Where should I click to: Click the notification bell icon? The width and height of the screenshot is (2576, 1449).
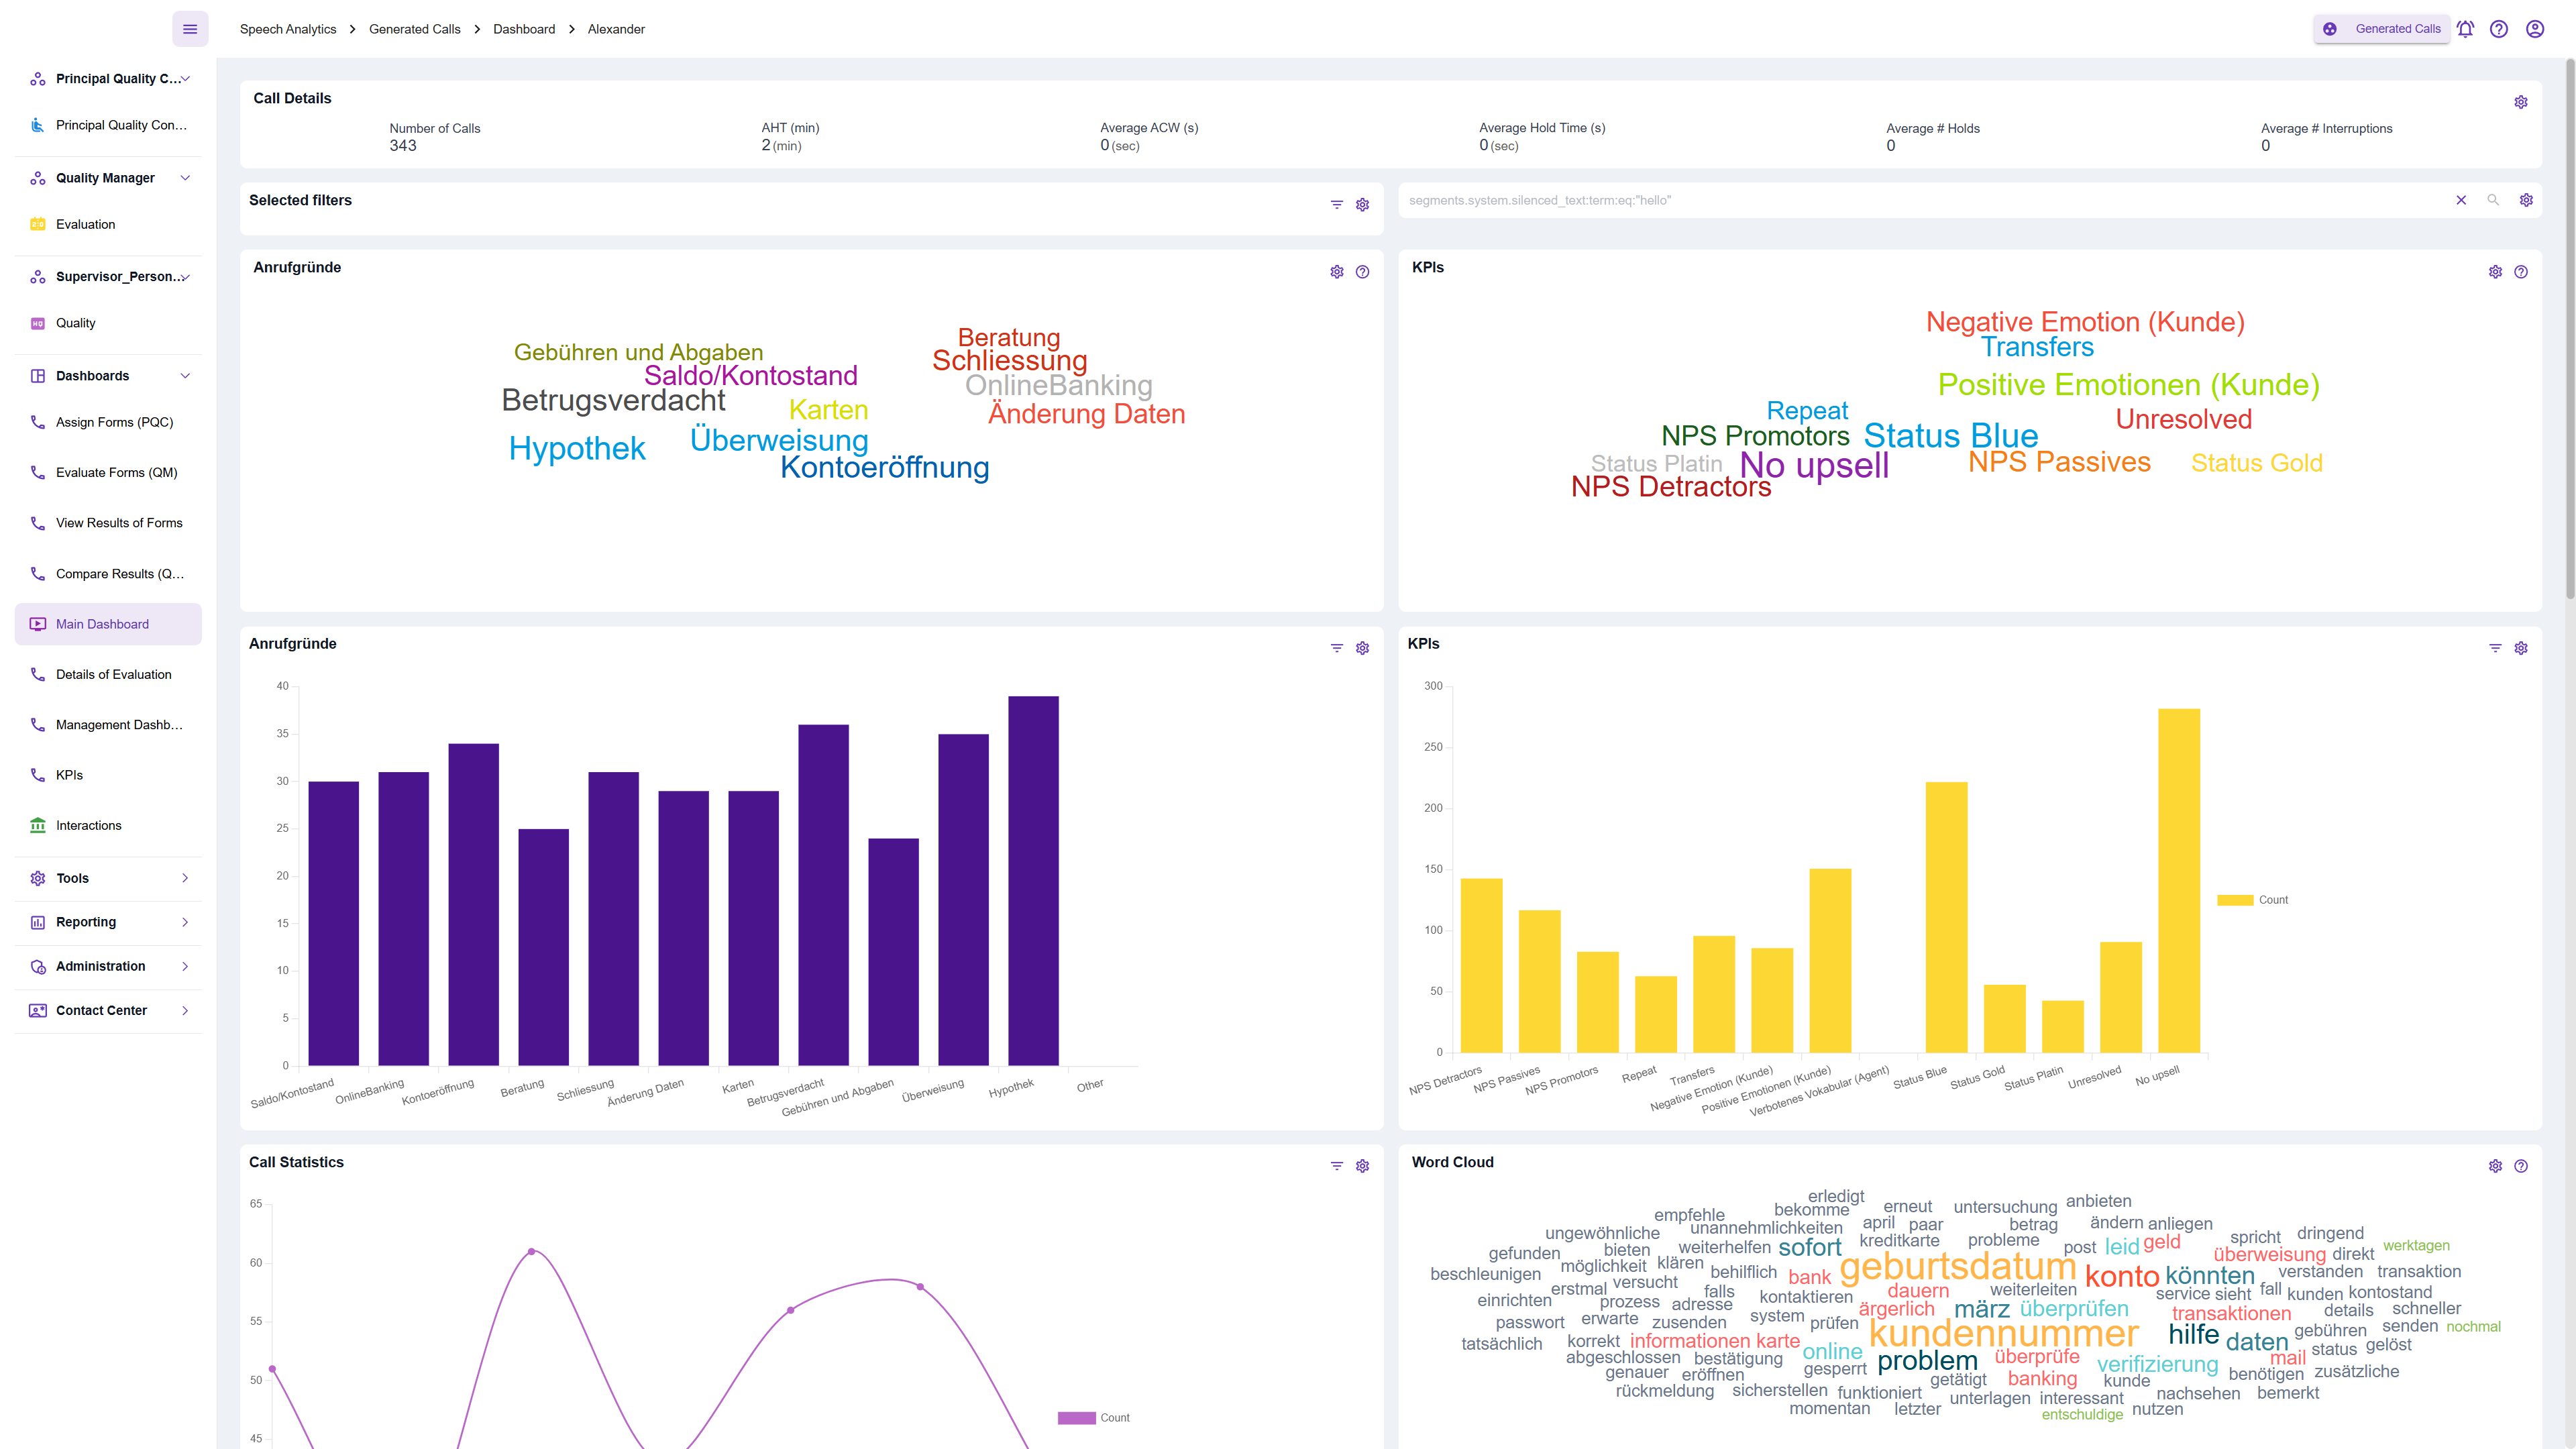tap(2465, 29)
